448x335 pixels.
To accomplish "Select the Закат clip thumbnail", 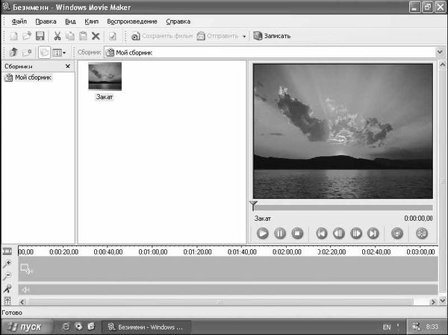I will click(x=105, y=78).
